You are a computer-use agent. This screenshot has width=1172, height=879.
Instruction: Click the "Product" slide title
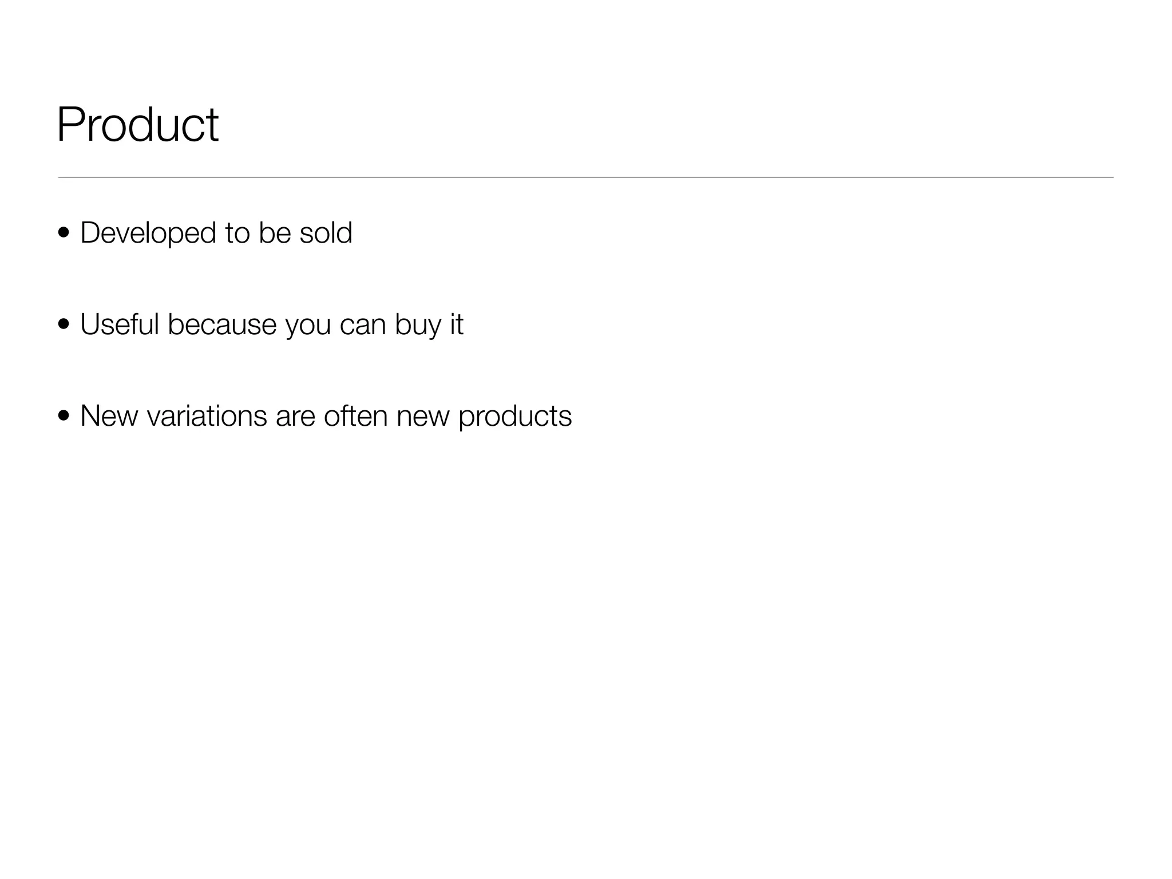tap(137, 125)
